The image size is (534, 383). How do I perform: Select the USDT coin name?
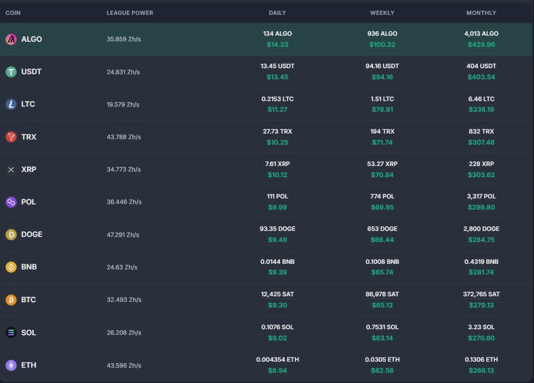click(32, 71)
